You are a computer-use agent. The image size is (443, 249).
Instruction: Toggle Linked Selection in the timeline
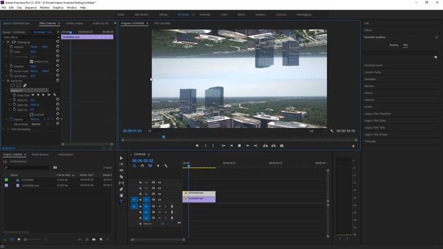pos(150,166)
